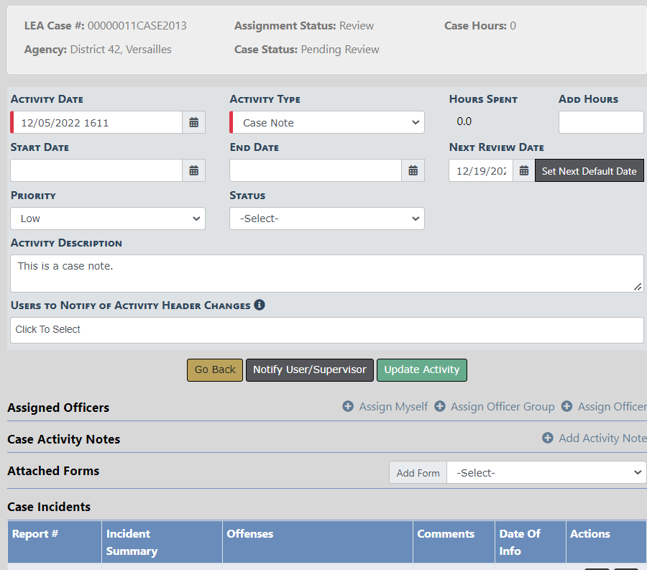
Task: Click the Activity Description text area
Action: click(327, 273)
